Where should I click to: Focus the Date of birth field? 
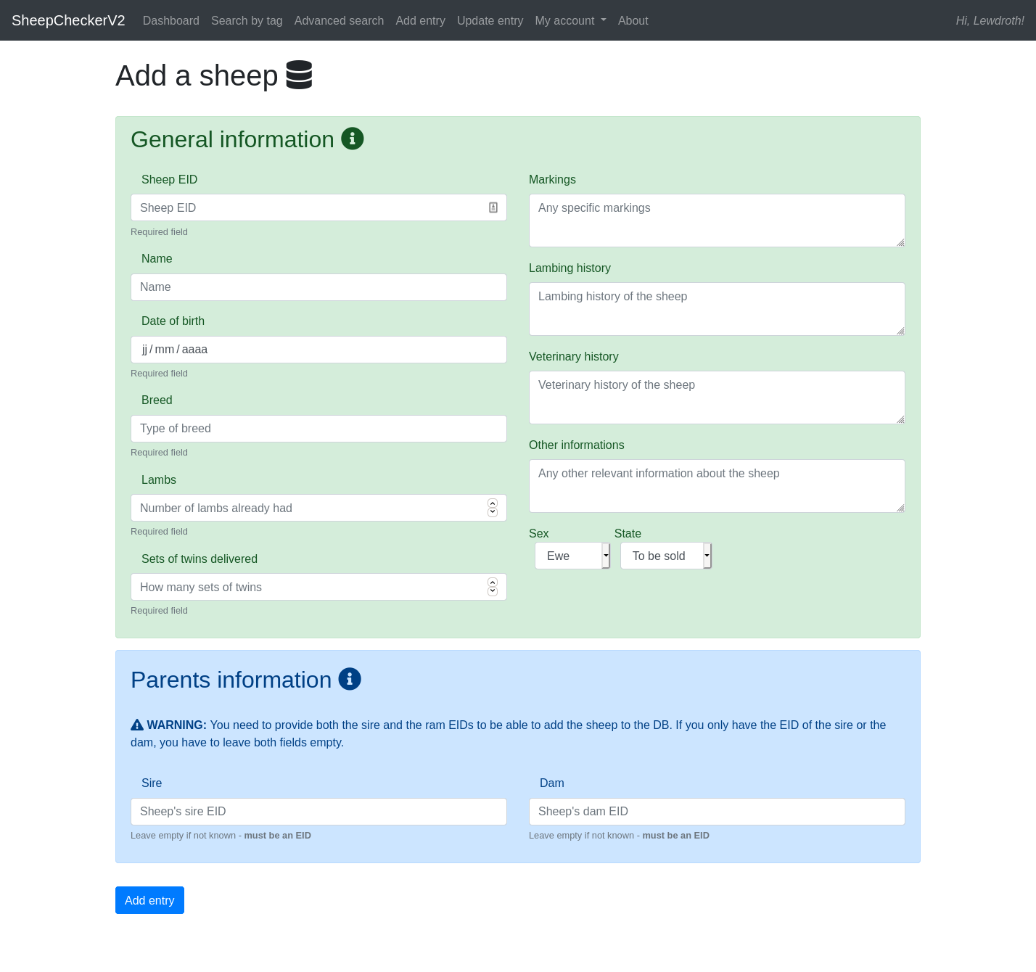click(x=318, y=350)
